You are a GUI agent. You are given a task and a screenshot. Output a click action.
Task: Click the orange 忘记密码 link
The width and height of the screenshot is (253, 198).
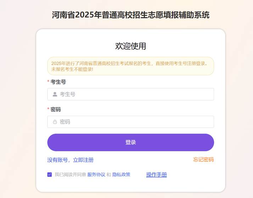coord(203,160)
